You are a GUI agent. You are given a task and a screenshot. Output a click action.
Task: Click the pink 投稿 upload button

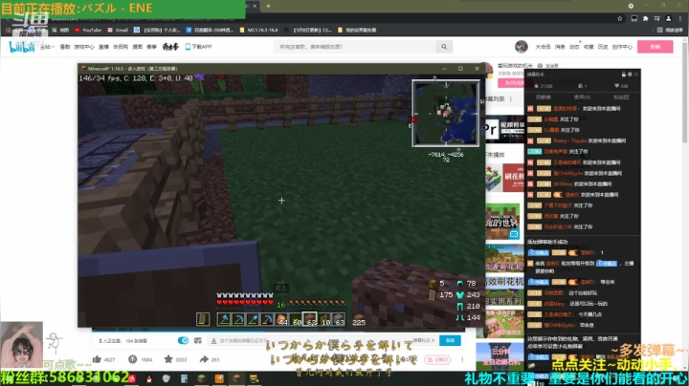tap(656, 47)
